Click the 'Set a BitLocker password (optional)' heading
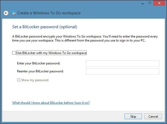Viewport: 167px width, 124px height. click(x=45, y=27)
